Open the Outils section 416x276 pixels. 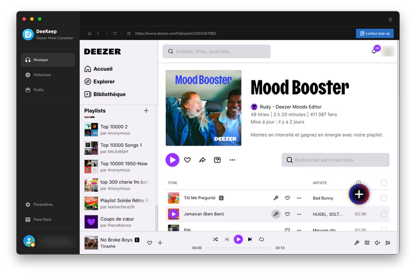click(x=34, y=90)
